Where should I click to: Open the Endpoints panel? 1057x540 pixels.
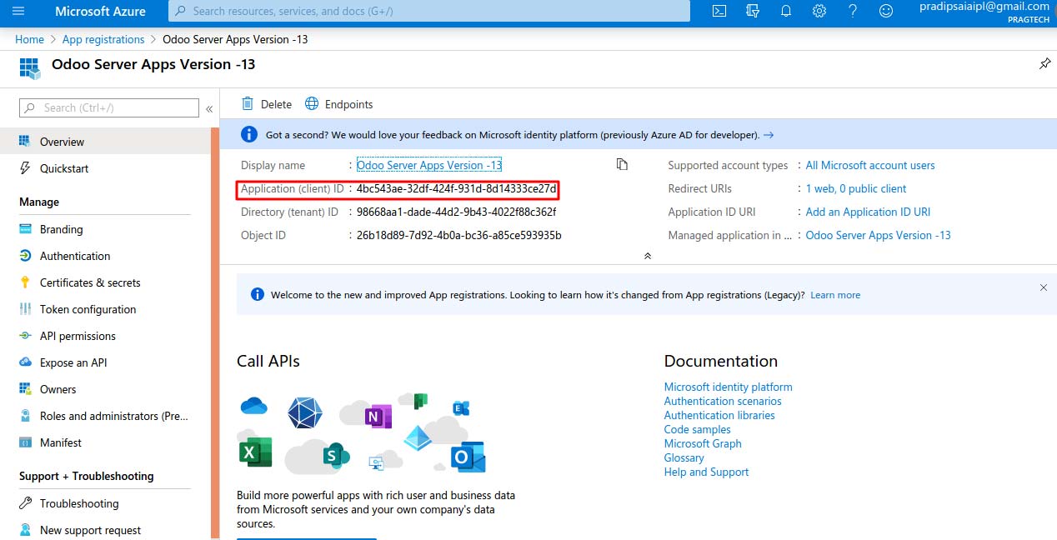click(x=338, y=104)
